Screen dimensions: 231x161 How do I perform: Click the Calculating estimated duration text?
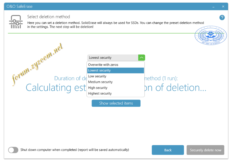coord(116,88)
